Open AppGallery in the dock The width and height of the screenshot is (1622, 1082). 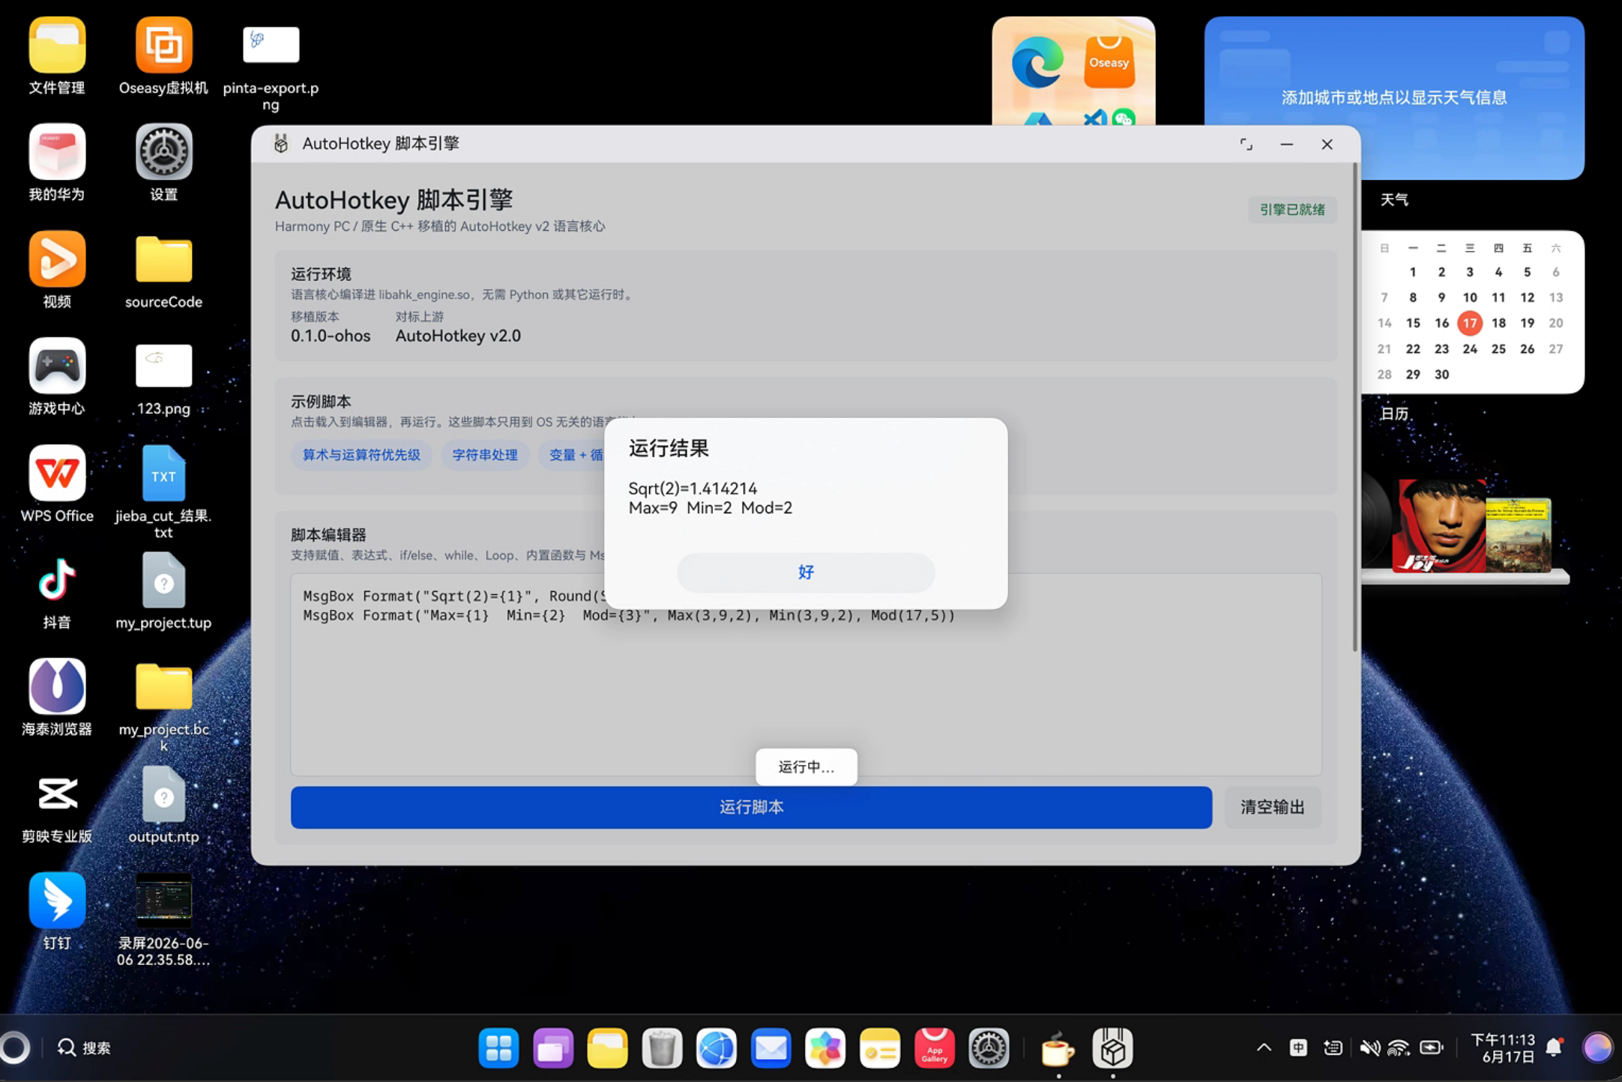(x=935, y=1048)
